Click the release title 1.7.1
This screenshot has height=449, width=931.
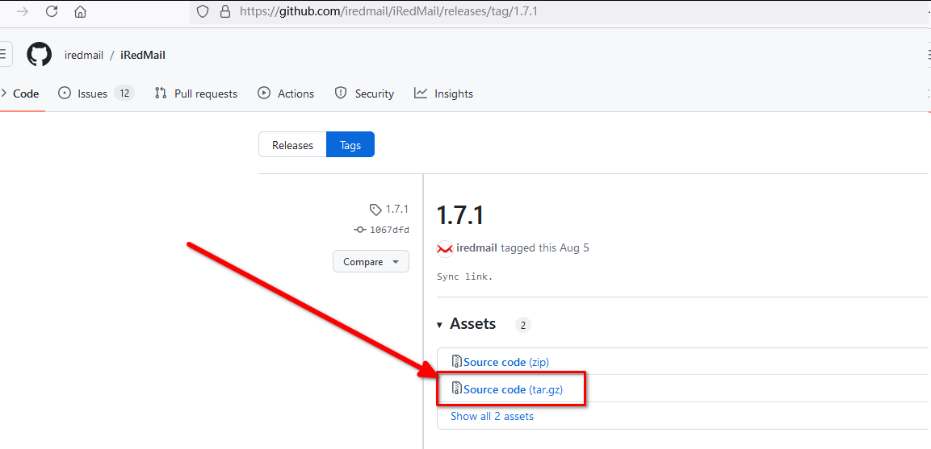[x=460, y=214]
